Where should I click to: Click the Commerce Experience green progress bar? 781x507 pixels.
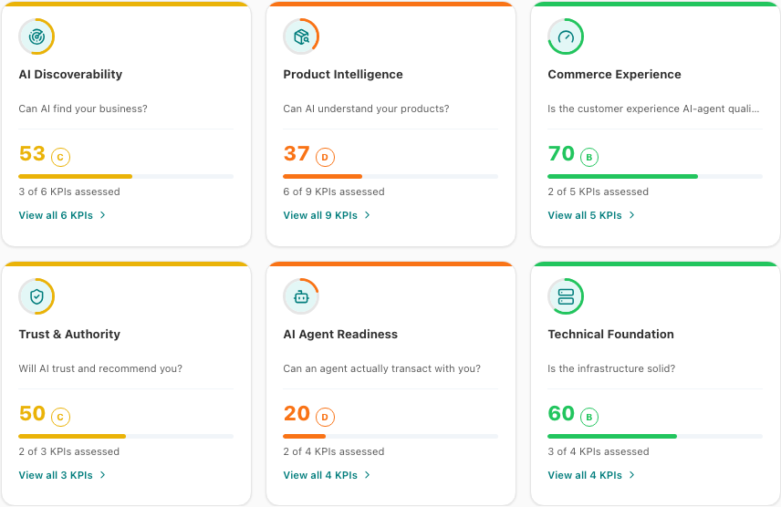pyautogui.click(x=655, y=176)
